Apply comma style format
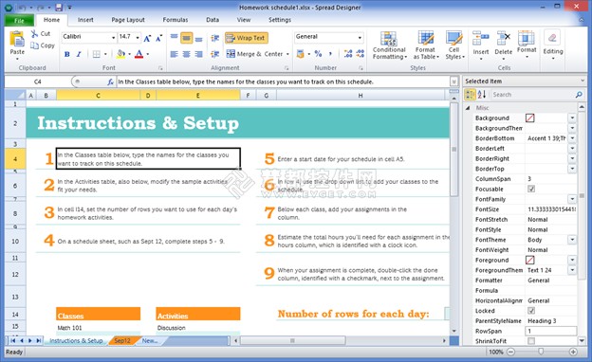The width and height of the screenshot is (592, 362). coord(330,54)
